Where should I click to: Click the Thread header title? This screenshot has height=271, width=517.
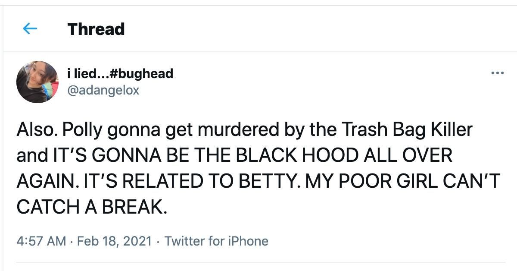[x=96, y=29]
